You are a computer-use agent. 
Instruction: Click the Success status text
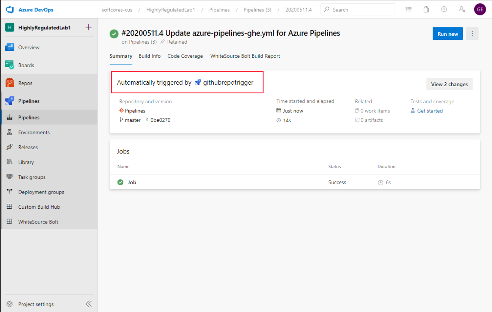[337, 182]
